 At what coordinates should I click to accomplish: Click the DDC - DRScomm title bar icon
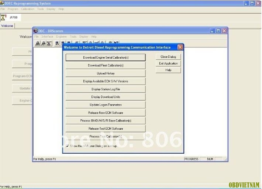tap(36, 31)
